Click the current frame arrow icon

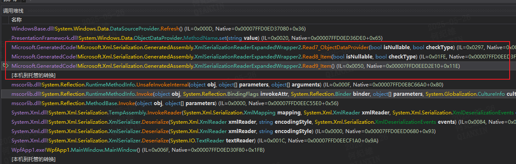(6, 66)
